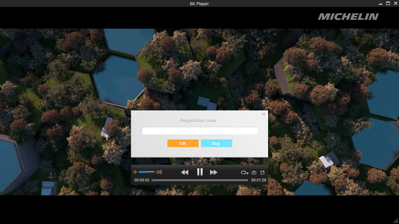Mute audio with low-volume speaker icon
The image size is (399, 224).
click(x=135, y=172)
